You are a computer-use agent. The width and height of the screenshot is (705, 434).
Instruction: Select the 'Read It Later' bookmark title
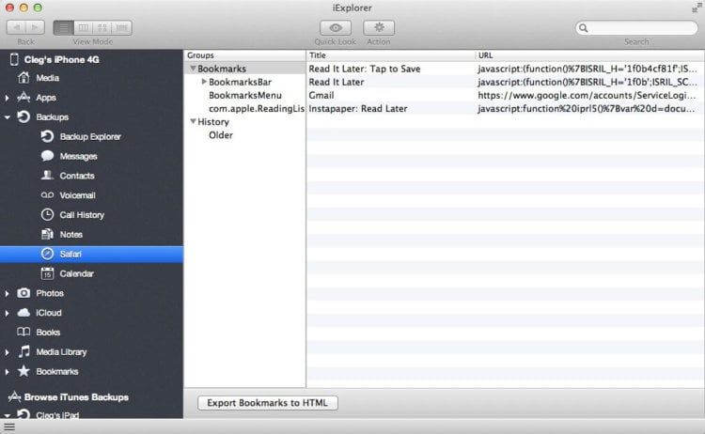[337, 82]
